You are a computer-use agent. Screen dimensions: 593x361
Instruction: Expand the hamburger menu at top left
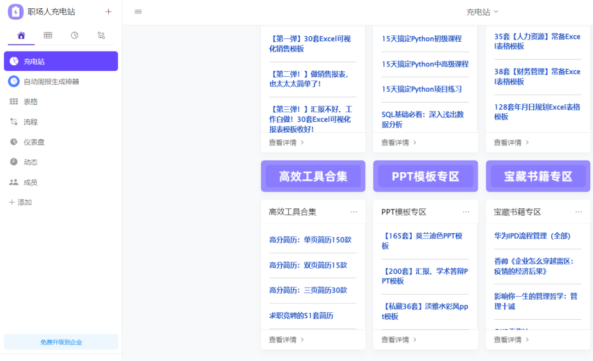(x=138, y=11)
